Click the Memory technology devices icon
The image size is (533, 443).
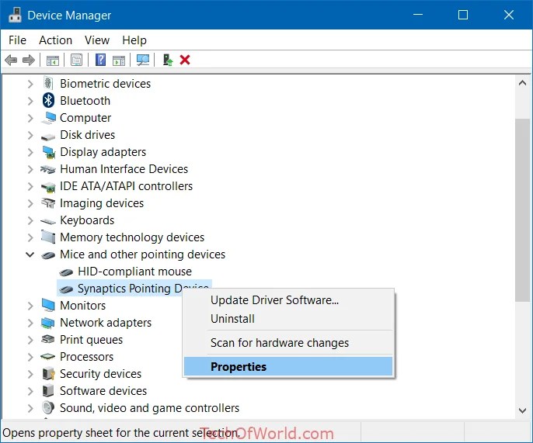click(48, 237)
